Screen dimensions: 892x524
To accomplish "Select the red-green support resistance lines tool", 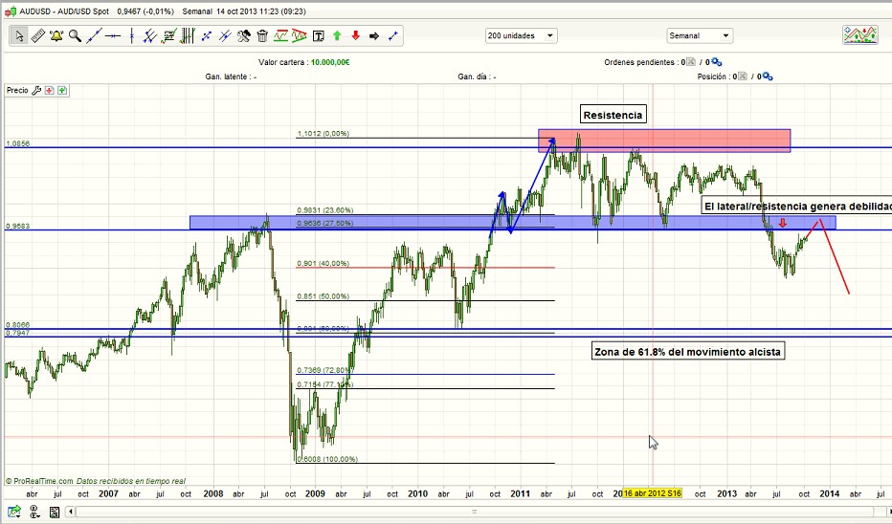I will pyautogui.click(x=281, y=35).
